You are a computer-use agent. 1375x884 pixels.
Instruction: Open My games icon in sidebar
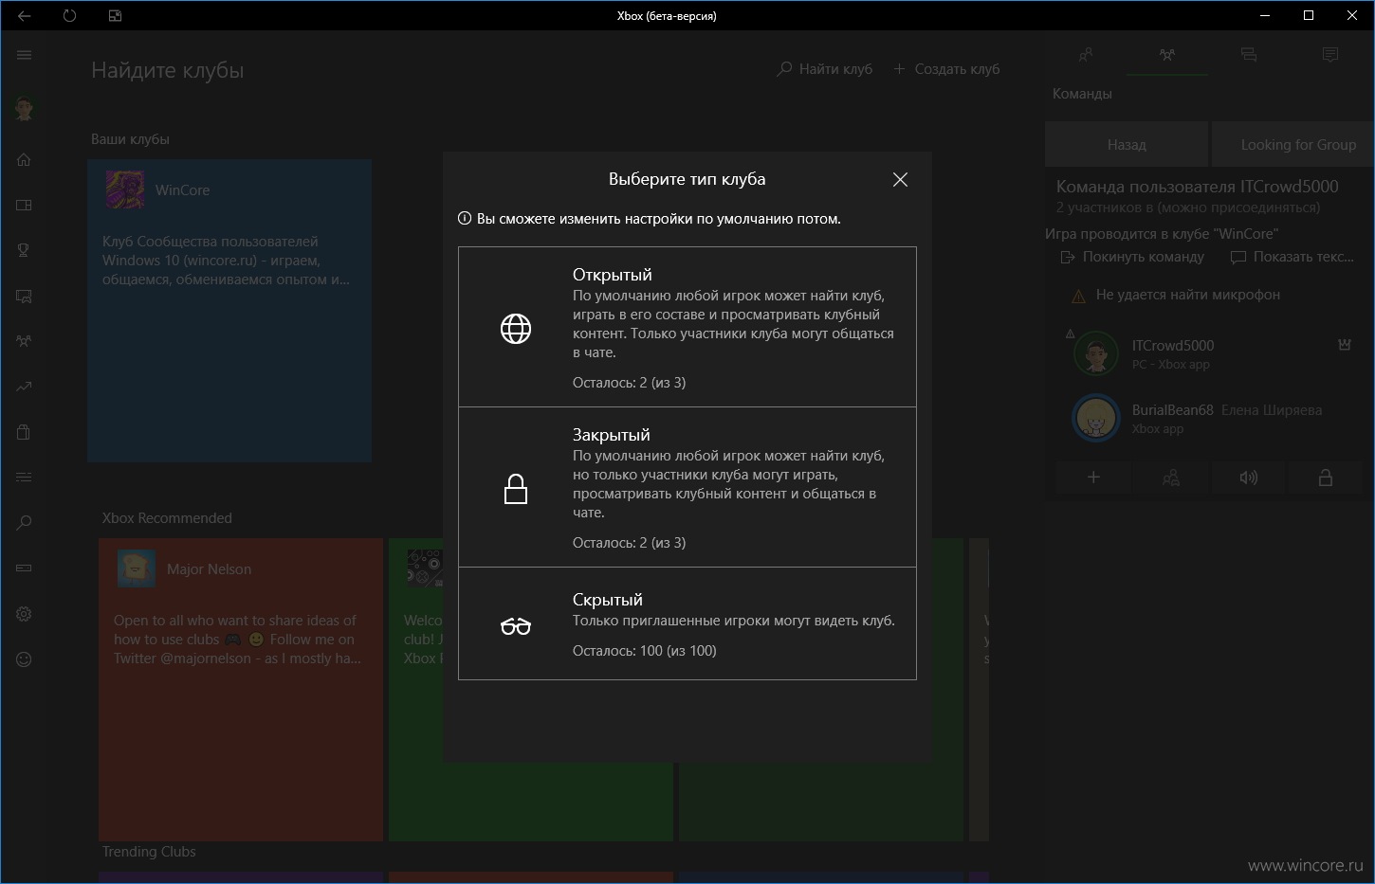(25, 205)
